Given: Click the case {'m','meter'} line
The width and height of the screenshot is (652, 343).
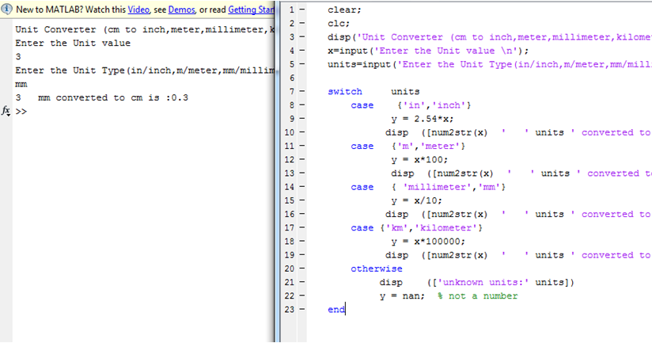Looking at the screenshot, I should [407, 146].
